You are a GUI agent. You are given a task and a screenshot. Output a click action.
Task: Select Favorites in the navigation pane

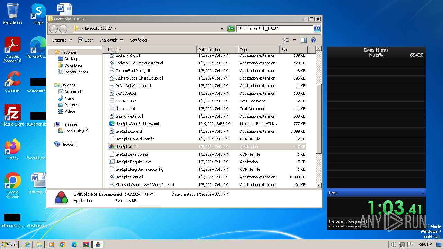tap(69, 52)
